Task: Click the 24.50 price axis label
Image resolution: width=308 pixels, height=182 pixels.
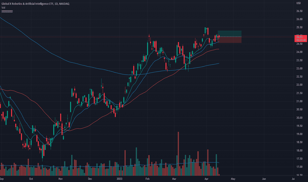Action: pos(299,44)
